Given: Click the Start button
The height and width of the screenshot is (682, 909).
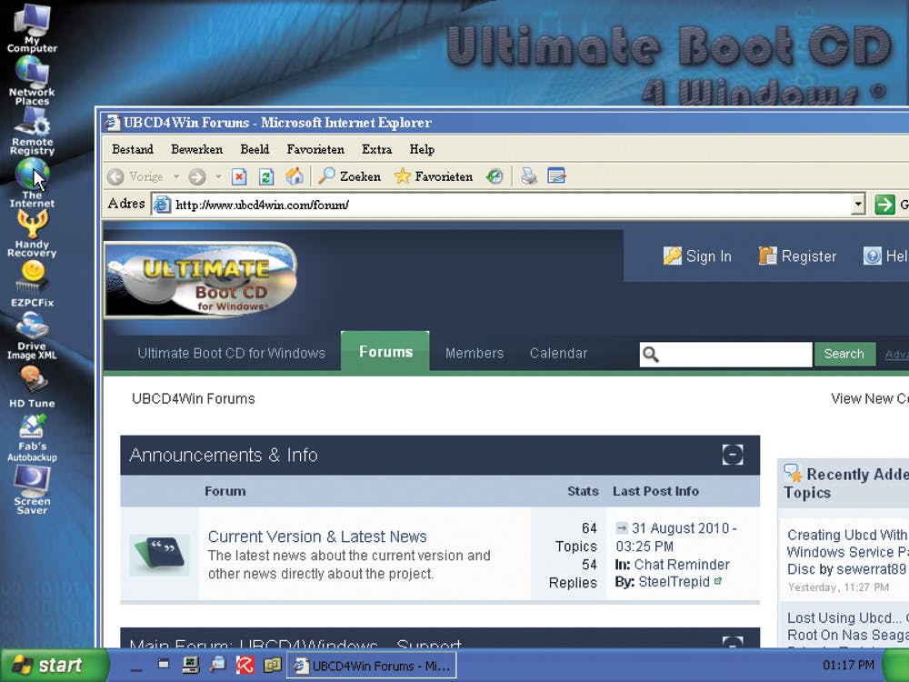Looking at the screenshot, I should click(x=54, y=665).
